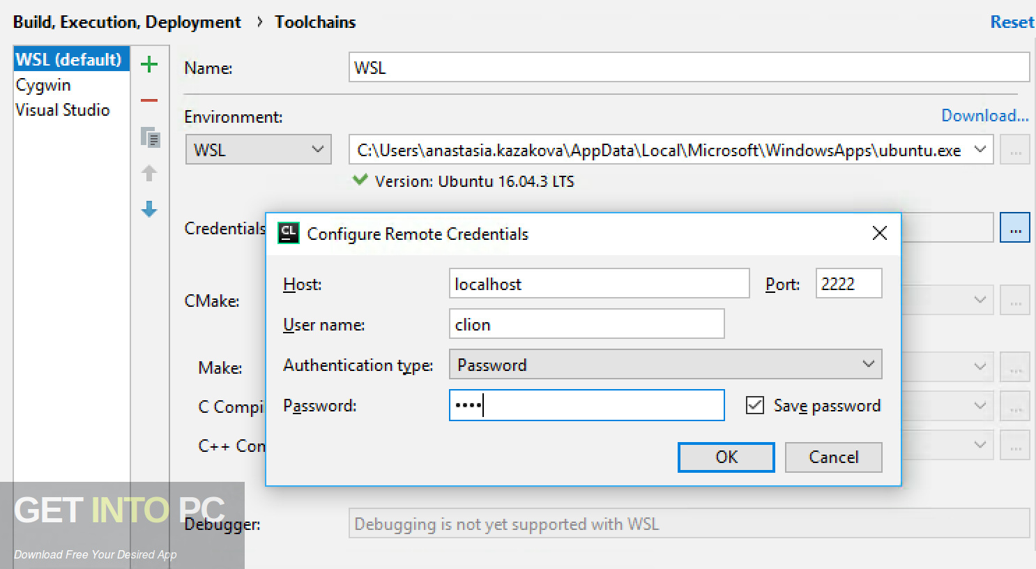
Task: Click the Download... link
Action: click(x=985, y=115)
